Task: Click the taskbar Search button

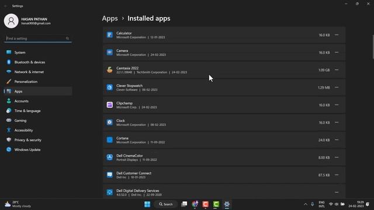Action: pyautogui.click(x=166, y=204)
